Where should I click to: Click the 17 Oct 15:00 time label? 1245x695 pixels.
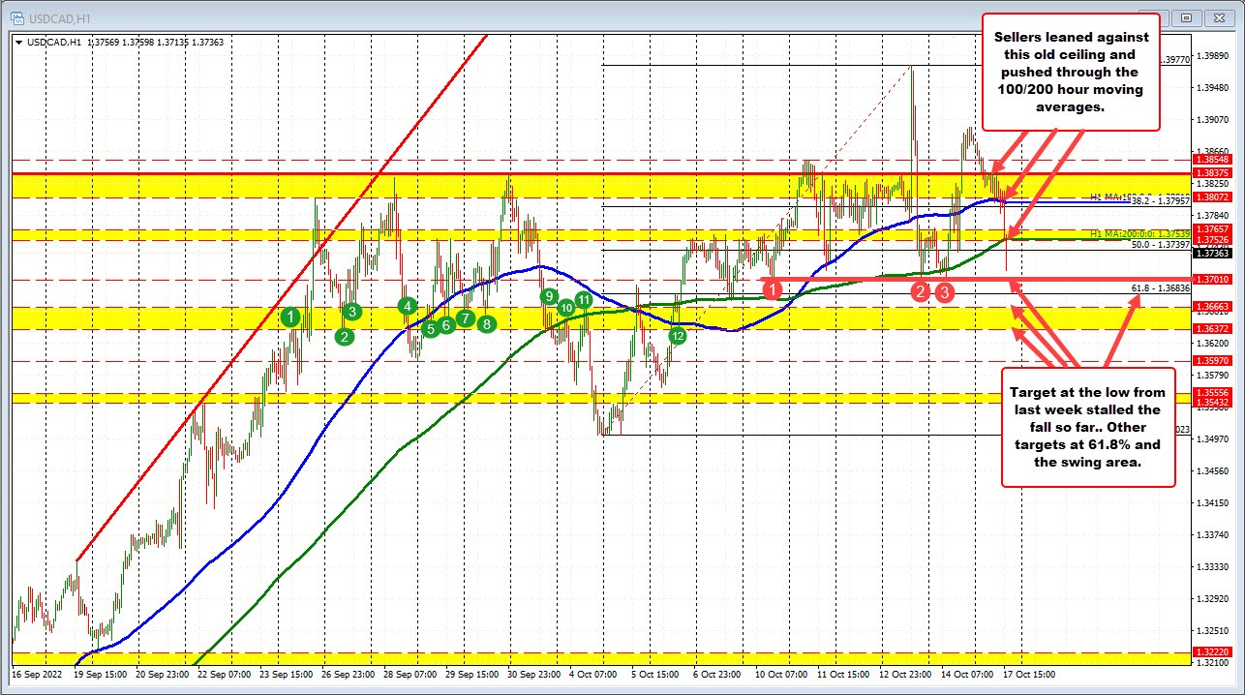click(x=1027, y=673)
